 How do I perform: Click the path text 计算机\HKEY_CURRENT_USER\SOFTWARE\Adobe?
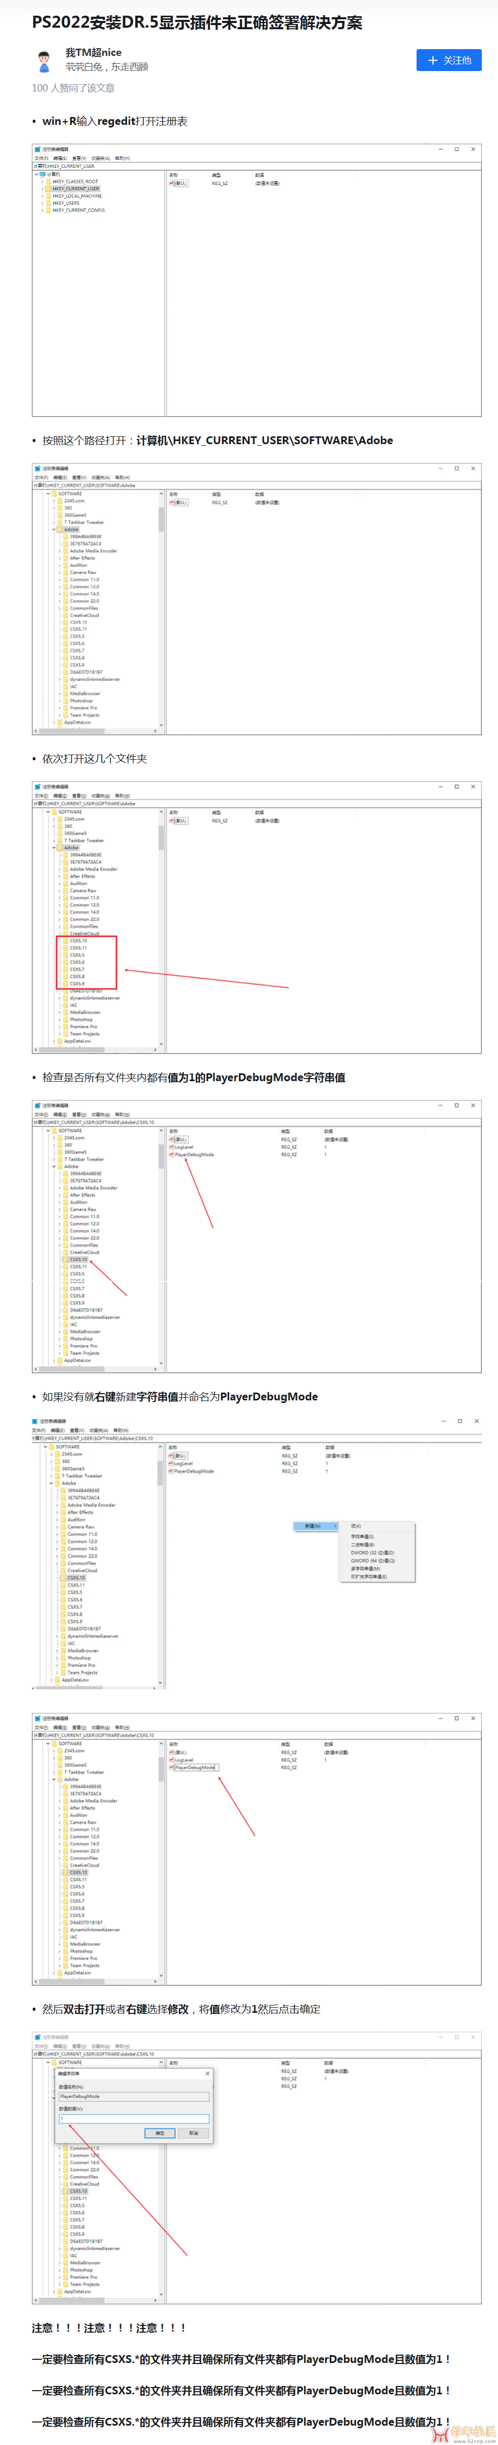(265, 441)
